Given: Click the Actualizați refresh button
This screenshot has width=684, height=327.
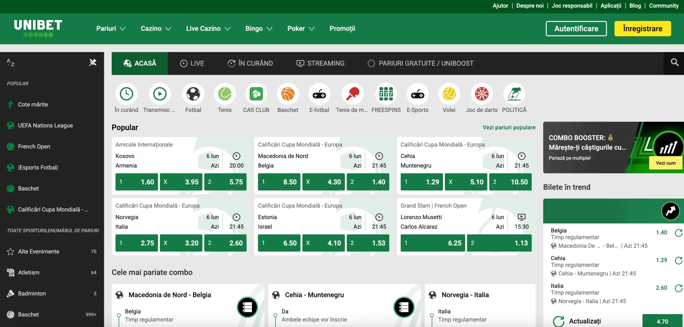Looking at the screenshot, I should pyautogui.click(x=577, y=321).
